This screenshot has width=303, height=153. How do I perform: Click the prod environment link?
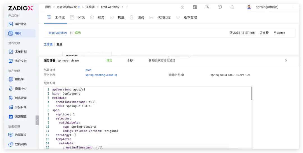coord(88,70)
